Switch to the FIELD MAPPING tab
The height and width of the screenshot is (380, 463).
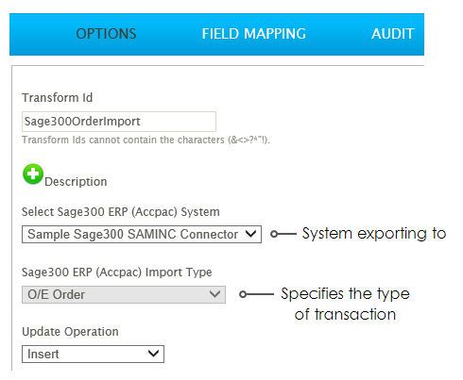tap(254, 34)
